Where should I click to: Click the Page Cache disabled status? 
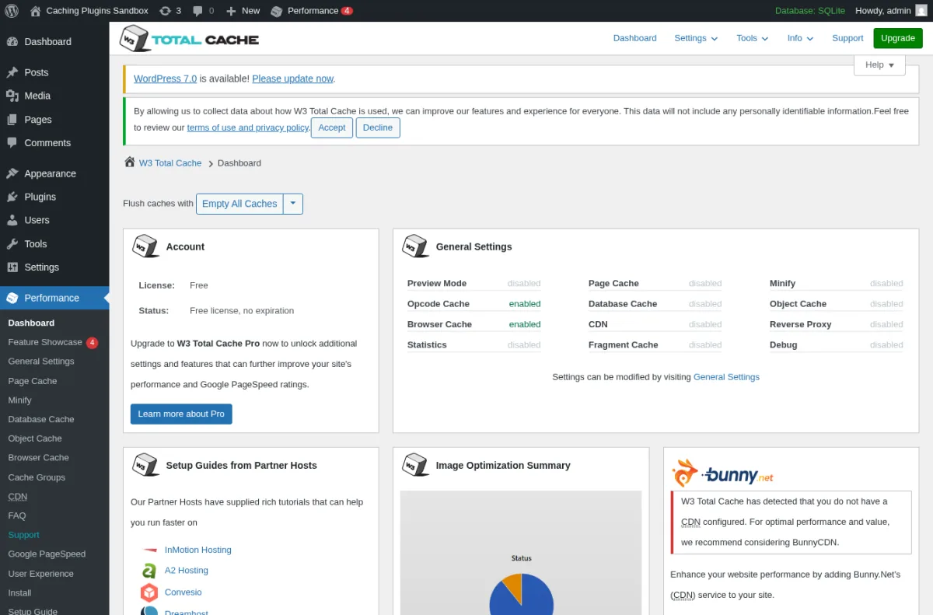click(705, 284)
